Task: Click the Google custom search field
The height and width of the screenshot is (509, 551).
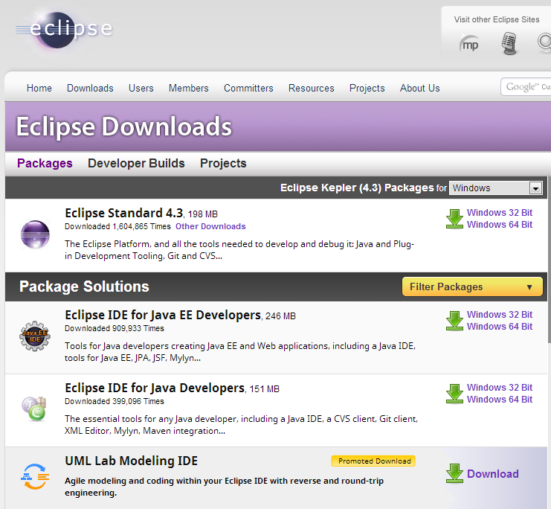Action: point(526,86)
